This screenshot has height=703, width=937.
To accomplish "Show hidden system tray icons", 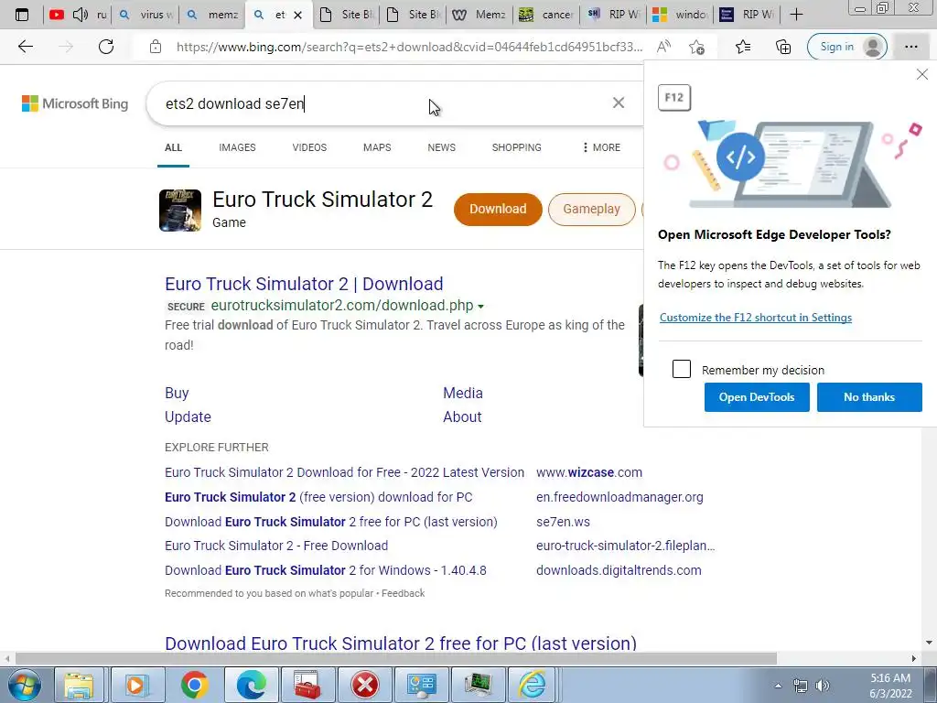I will pos(778,686).
